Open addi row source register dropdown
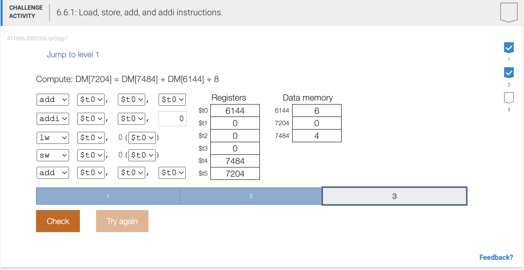This screenshot has height=270, width=524. [x=132, y=119]
